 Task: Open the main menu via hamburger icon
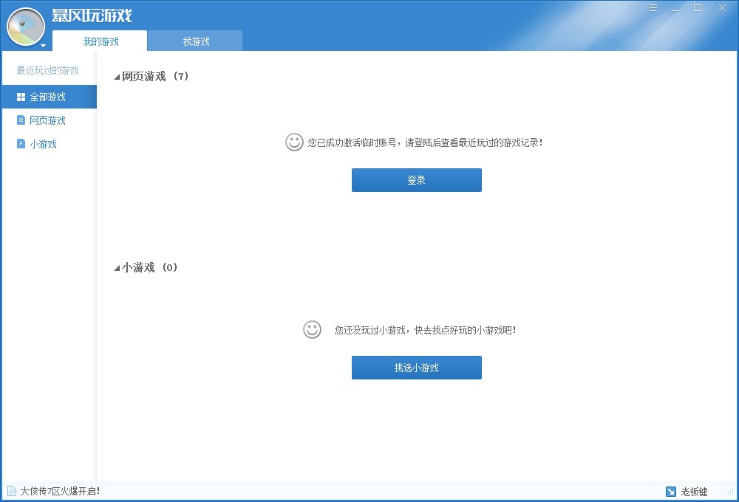tap(653, 7)
